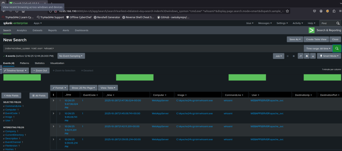Click the Create Table View button

(316, 39)
